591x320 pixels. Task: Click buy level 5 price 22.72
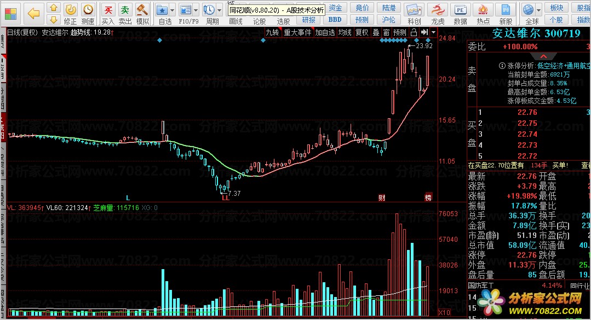click(527, 156)
